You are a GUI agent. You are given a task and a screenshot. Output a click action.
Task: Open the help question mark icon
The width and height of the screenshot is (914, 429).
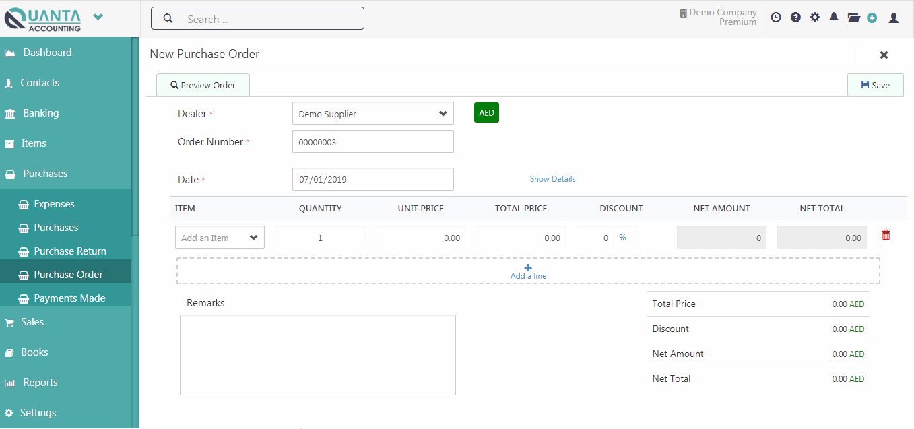tap(795, 18)
